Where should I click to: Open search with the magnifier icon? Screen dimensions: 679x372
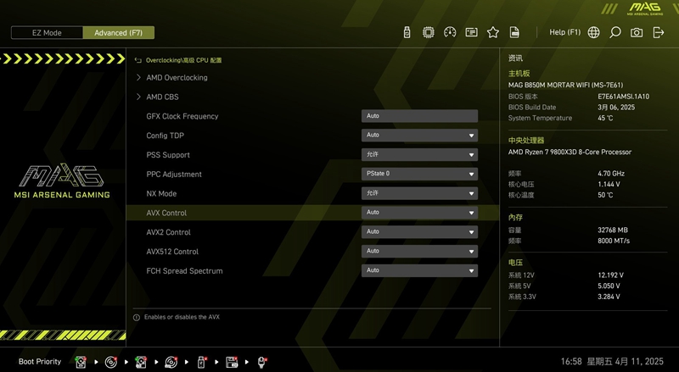[x=614, y=32]
